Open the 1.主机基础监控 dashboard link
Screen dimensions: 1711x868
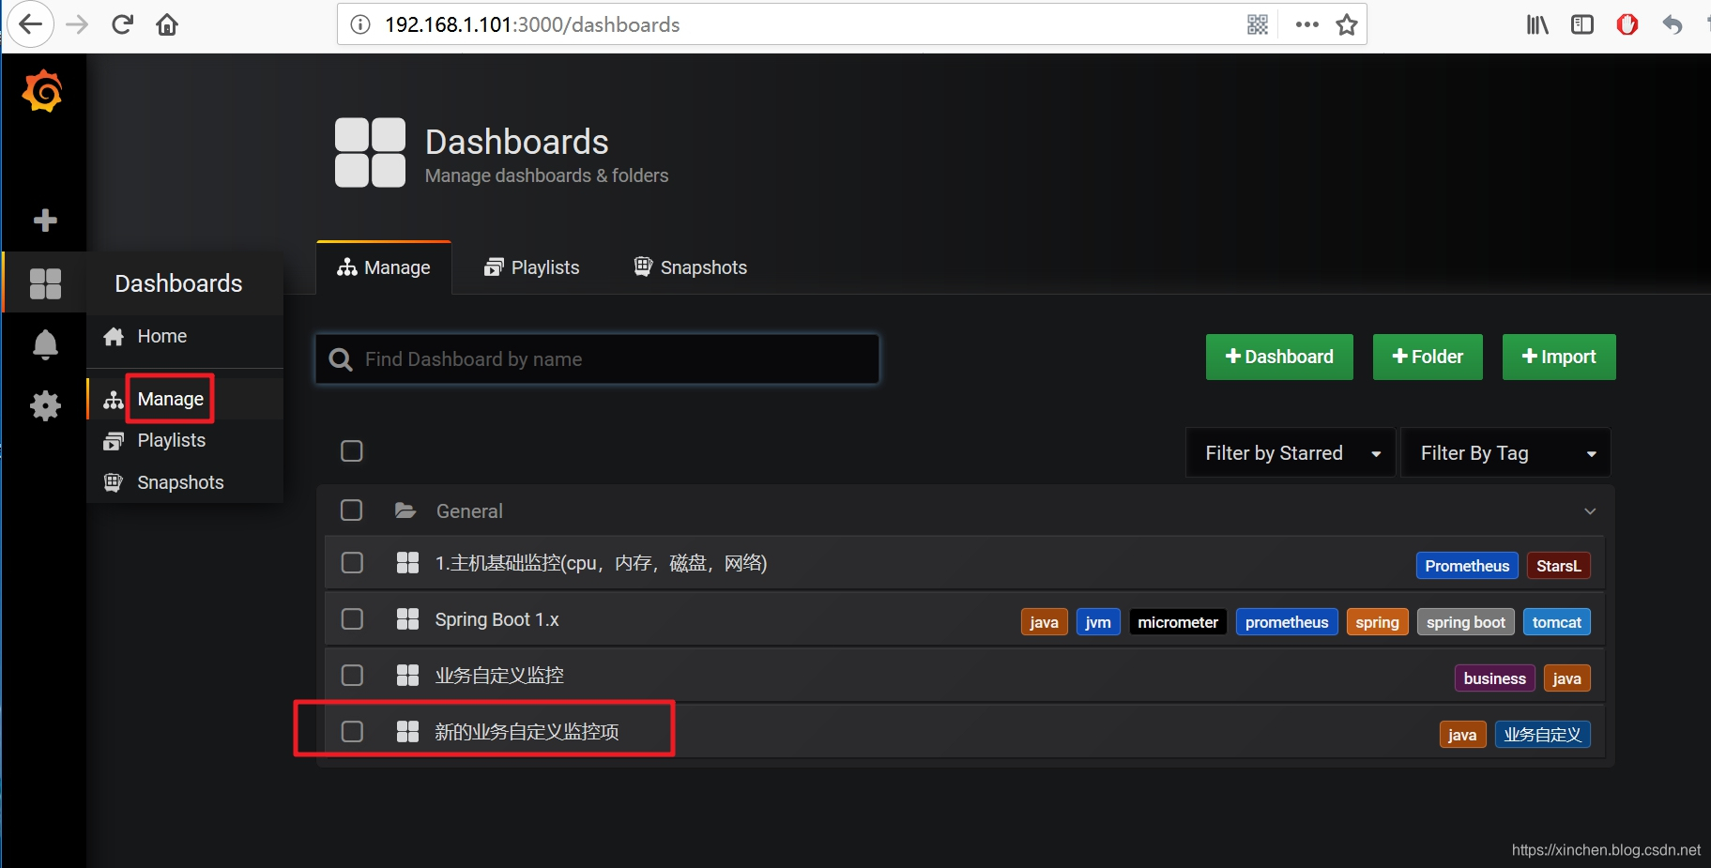(601, 563)
